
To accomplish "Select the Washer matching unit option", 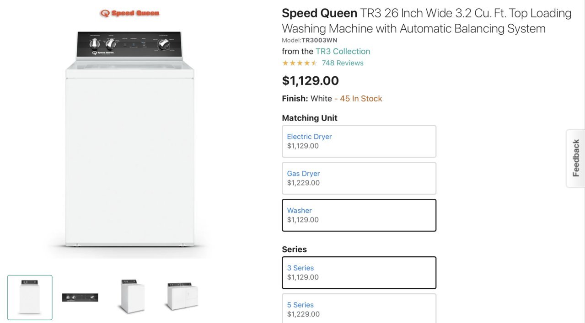I will point(359,215).
